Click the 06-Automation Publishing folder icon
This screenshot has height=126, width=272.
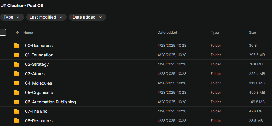coord(17,102)
